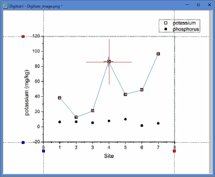Screen dimensions: 215x177
Task: Click the red X-axis handle below 8
Action: coord(174,151)
